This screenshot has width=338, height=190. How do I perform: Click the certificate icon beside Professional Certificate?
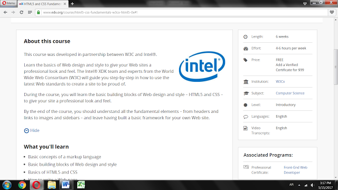click(x=246, y=167)
